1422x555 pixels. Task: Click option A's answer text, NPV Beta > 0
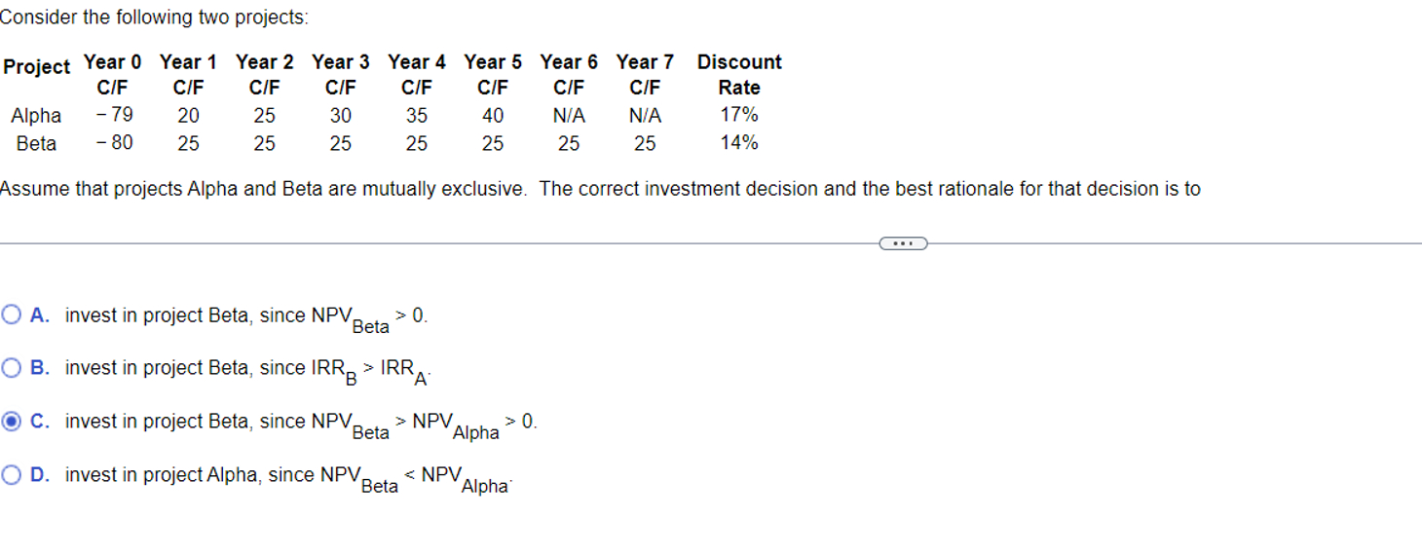(245, 316)
